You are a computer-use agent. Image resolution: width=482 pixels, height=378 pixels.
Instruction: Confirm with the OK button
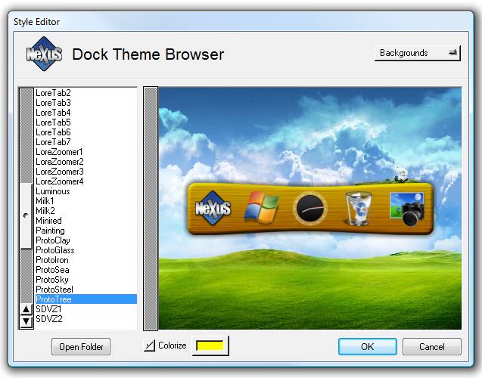[367, 347]
